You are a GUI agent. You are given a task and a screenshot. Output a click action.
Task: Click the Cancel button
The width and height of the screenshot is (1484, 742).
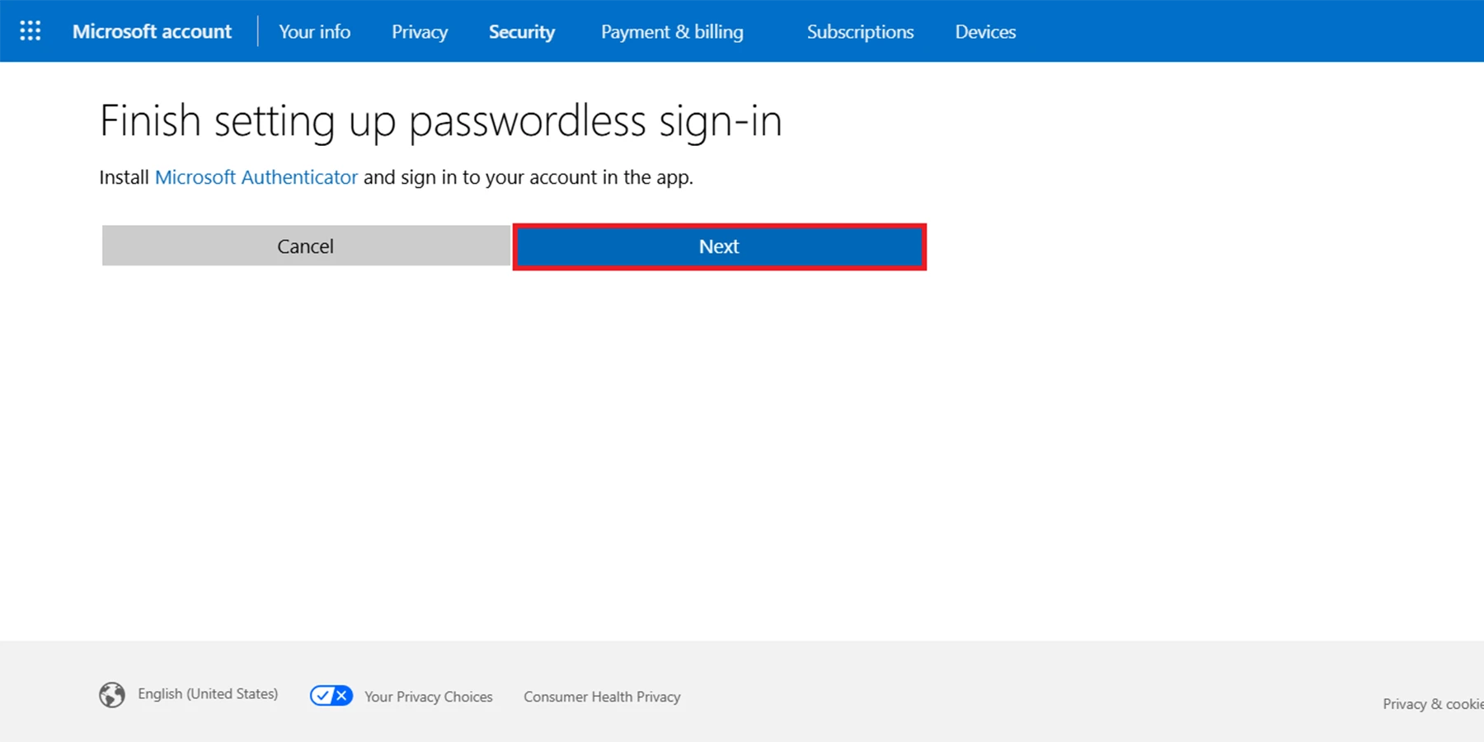(x=306, y=246)
